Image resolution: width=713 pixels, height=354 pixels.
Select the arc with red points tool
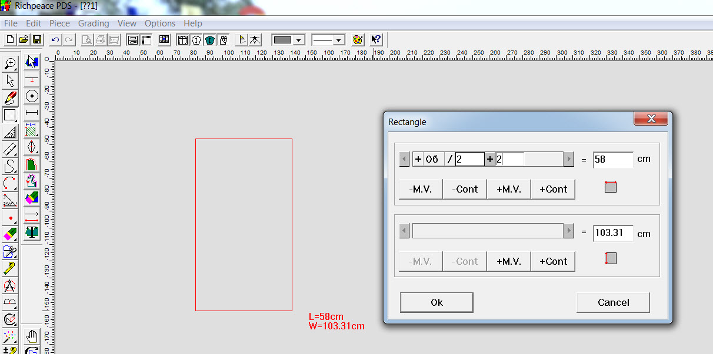coord(10,183)
